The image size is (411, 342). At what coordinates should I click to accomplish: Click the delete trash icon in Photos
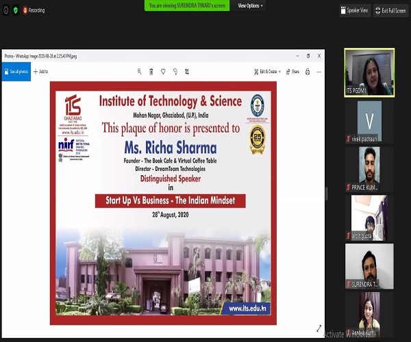click(x=151, y=71)
